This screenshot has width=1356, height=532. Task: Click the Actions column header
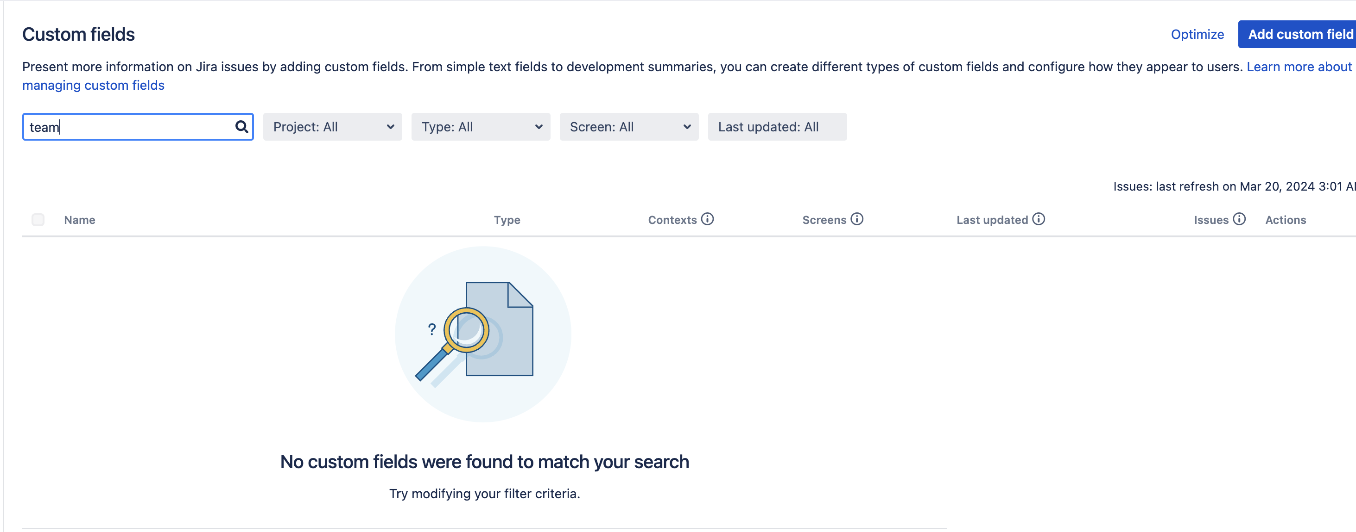coord(1285,220)
